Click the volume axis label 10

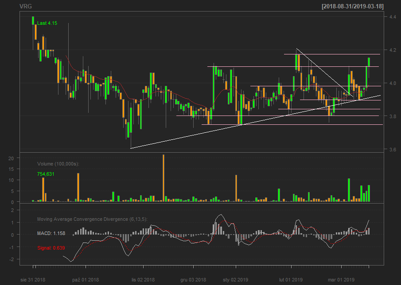pyautogui.click(x=11, y=180)
